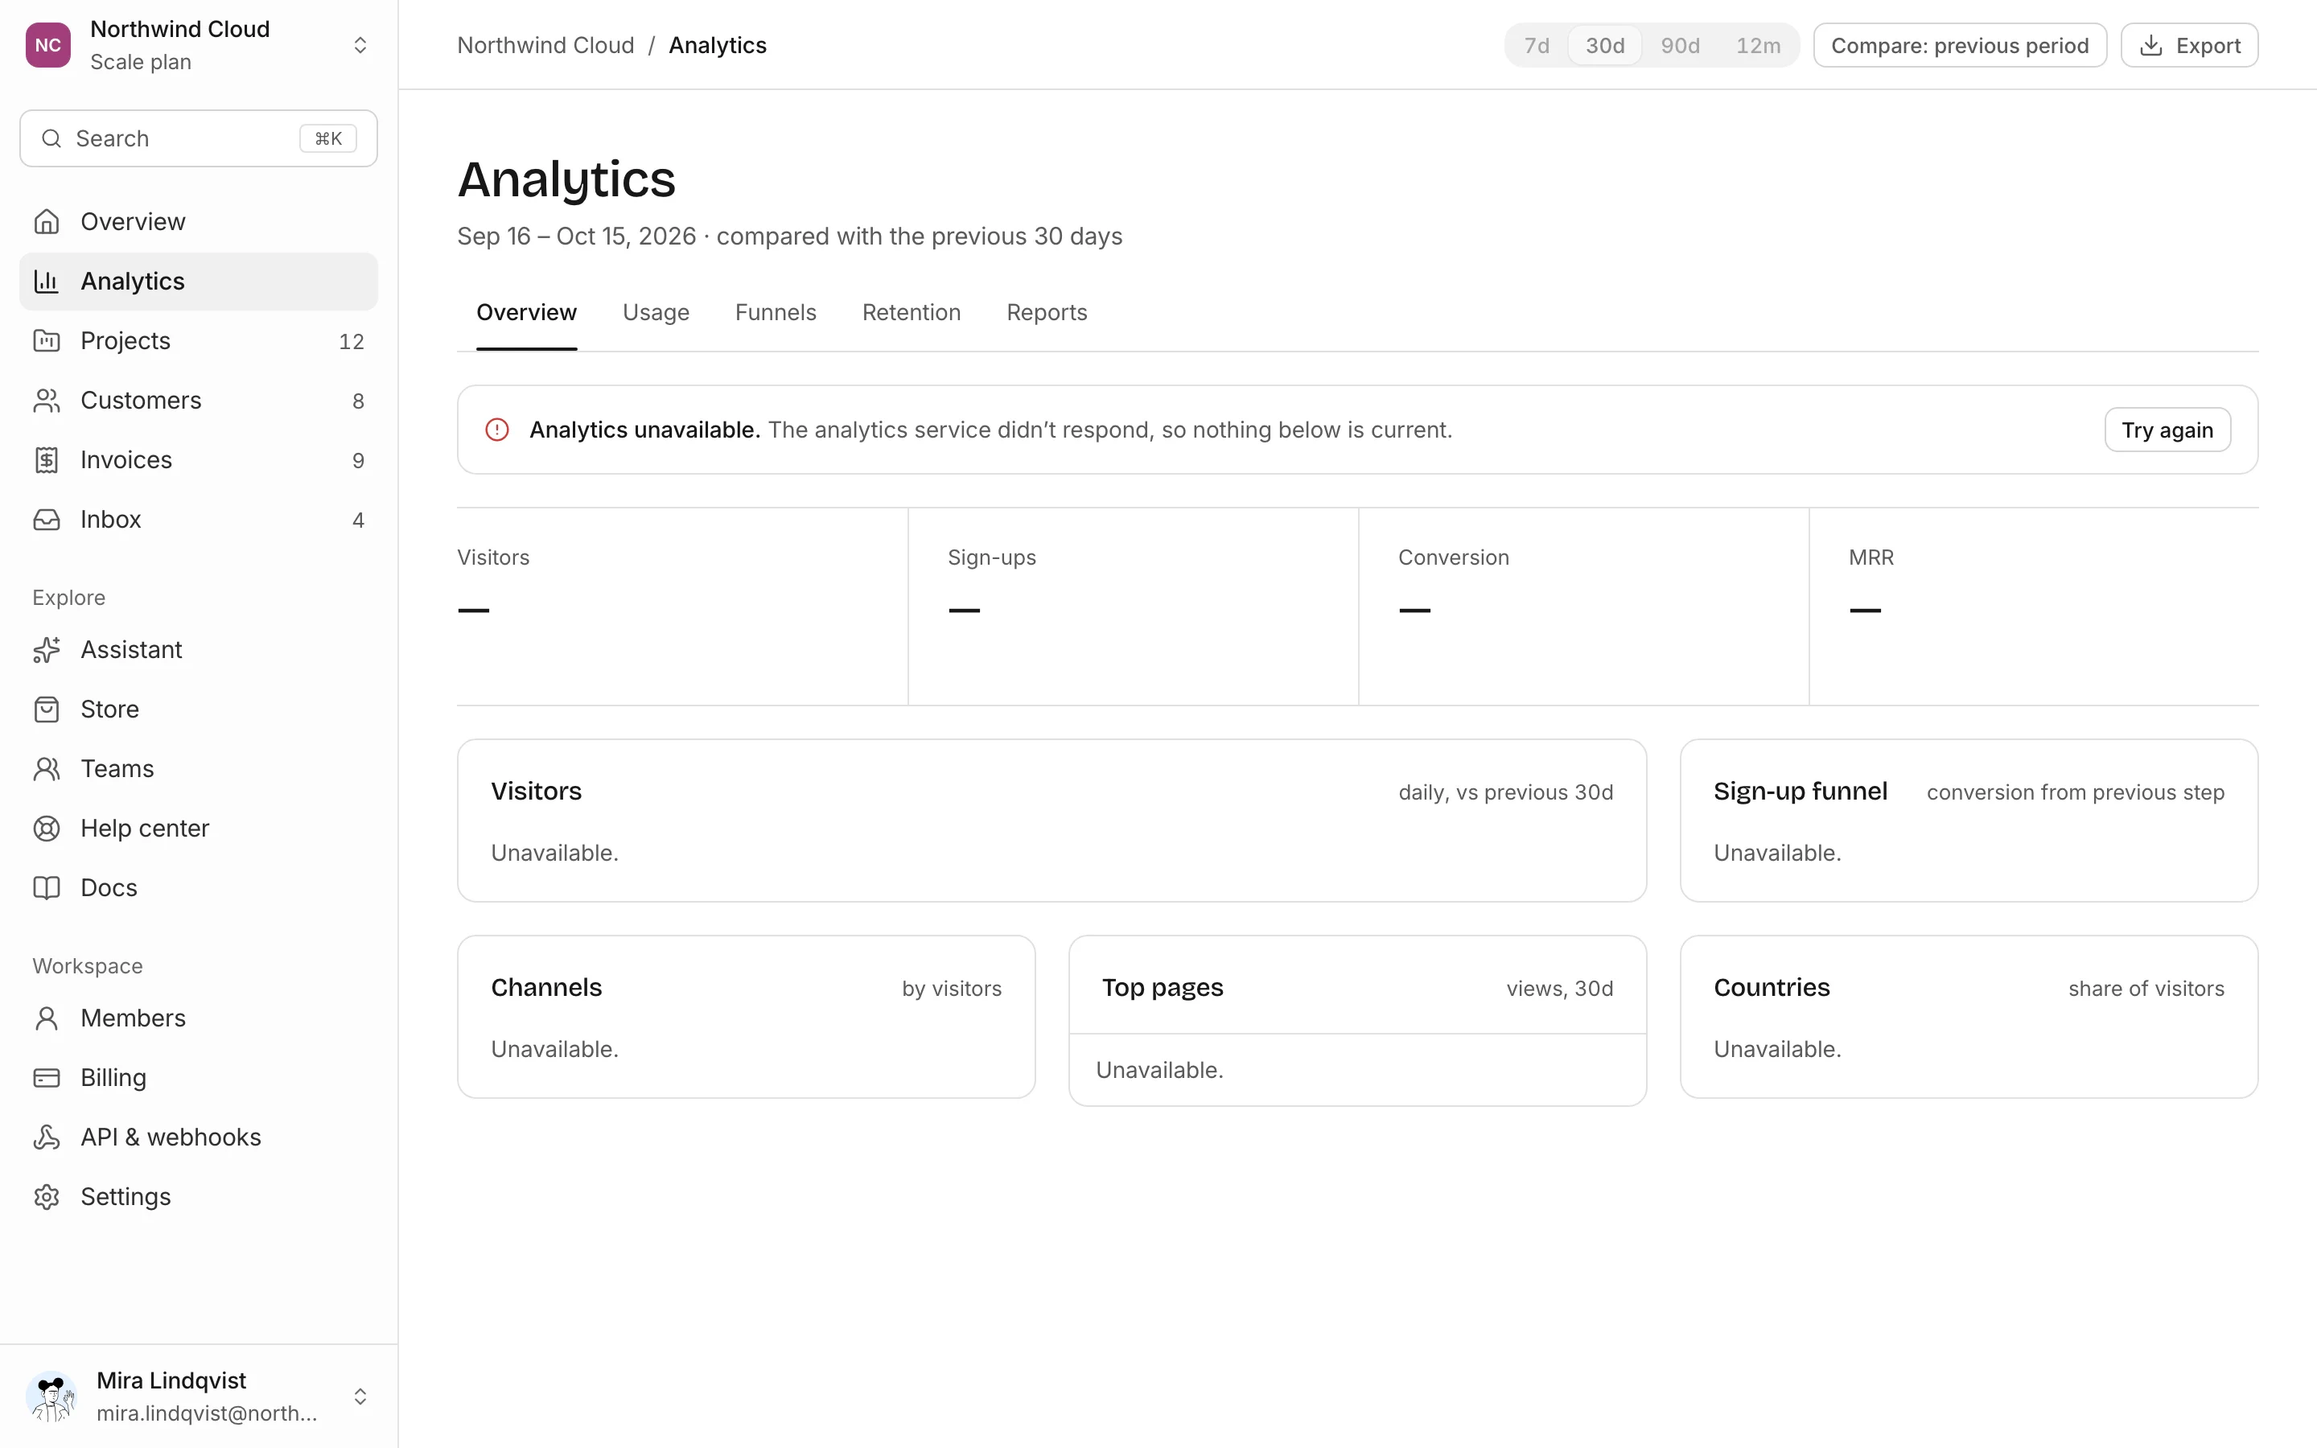Image resolution: width=2317 pixels, height=1448 pixels.
Task: Open the API & webhooks icon
Action: point(46,1137)
